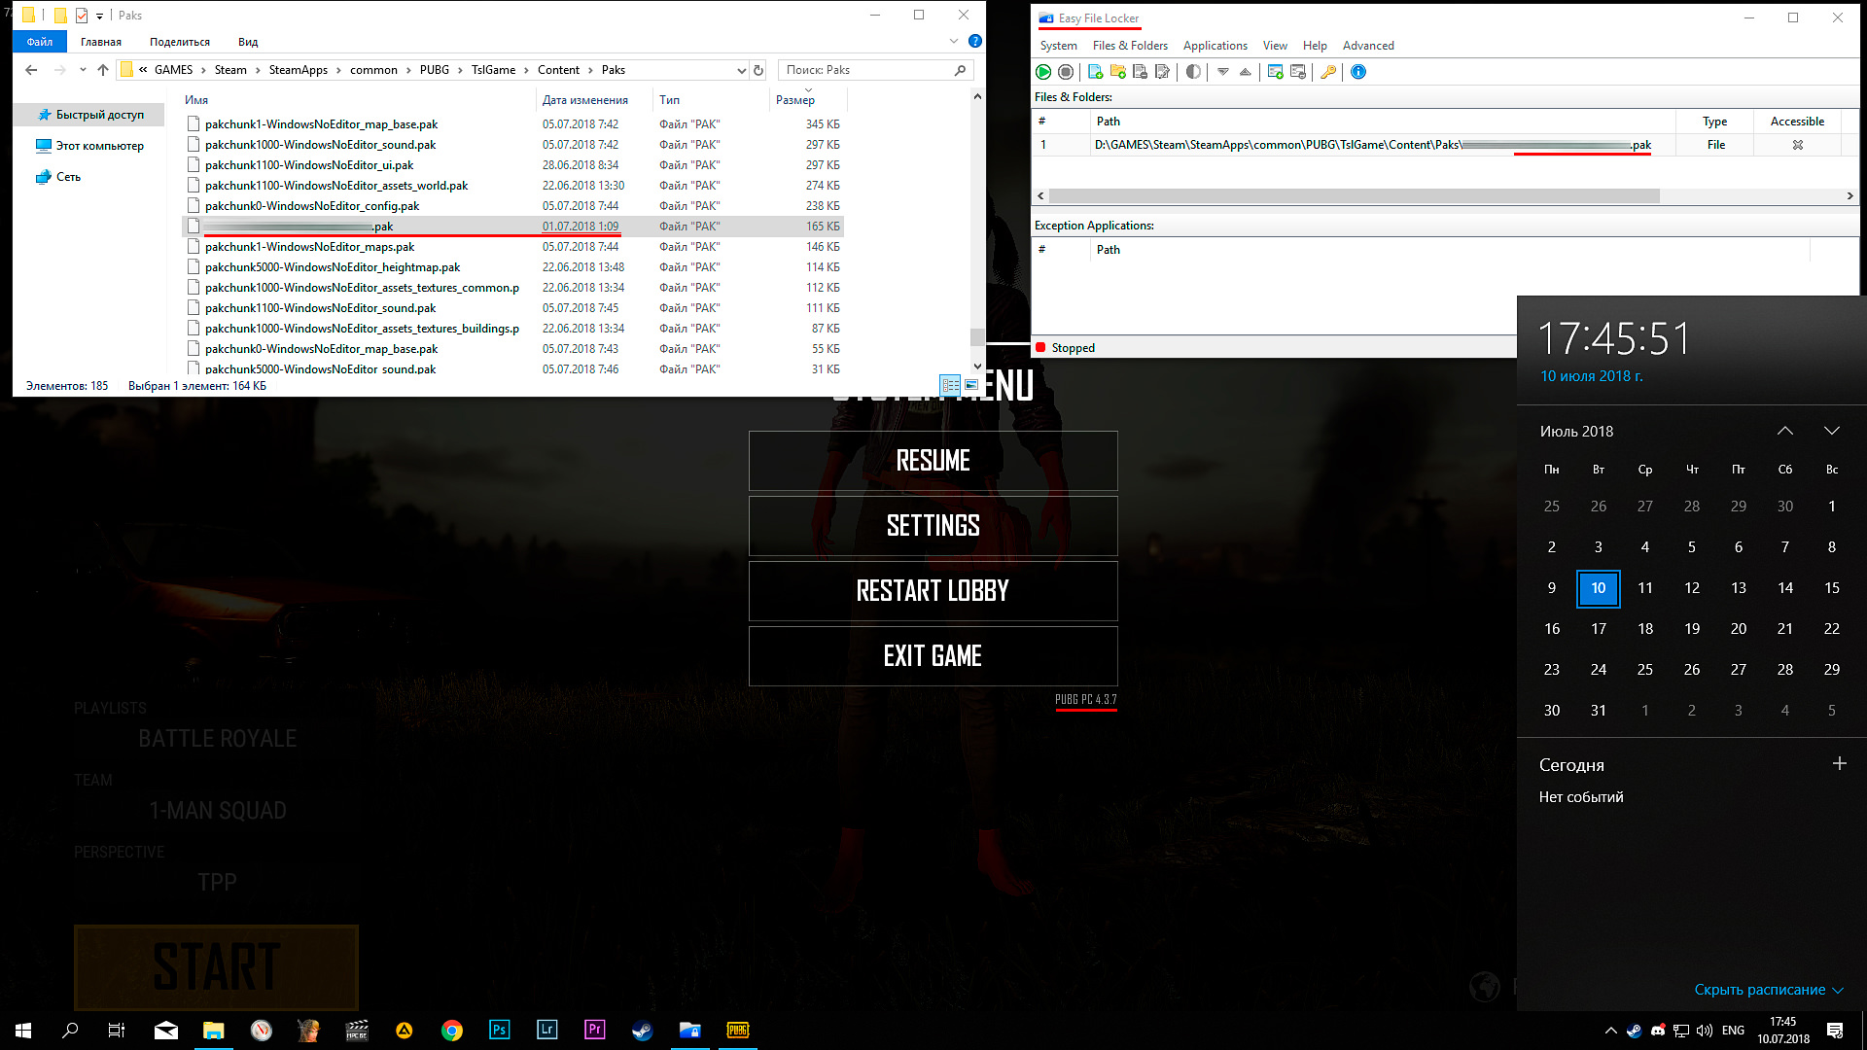This screenshot has height=1050, width=1867.
Task: Show hidden system tray icons
Action: click(x=1611, y=1031)
